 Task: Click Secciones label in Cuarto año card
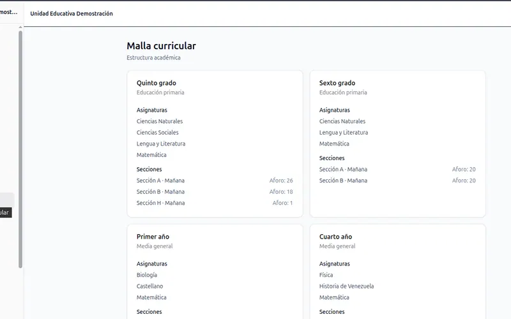[x=332, y=312]
